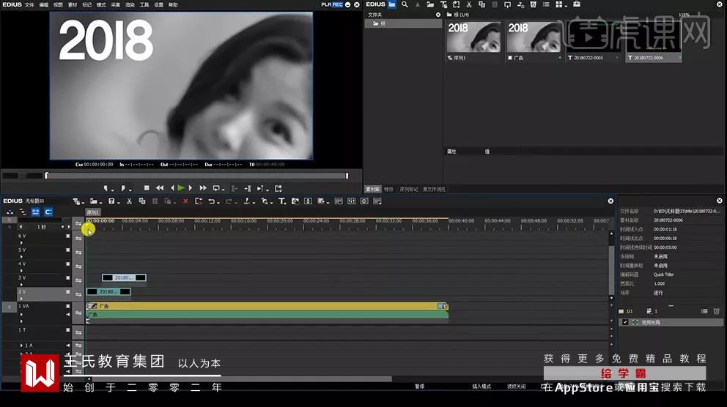727x407 pixels.
Task: Switch to the 特效 tab
Action: click(388, 189)
